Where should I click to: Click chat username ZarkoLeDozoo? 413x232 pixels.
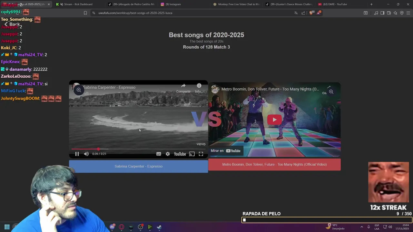click(15, 76)
